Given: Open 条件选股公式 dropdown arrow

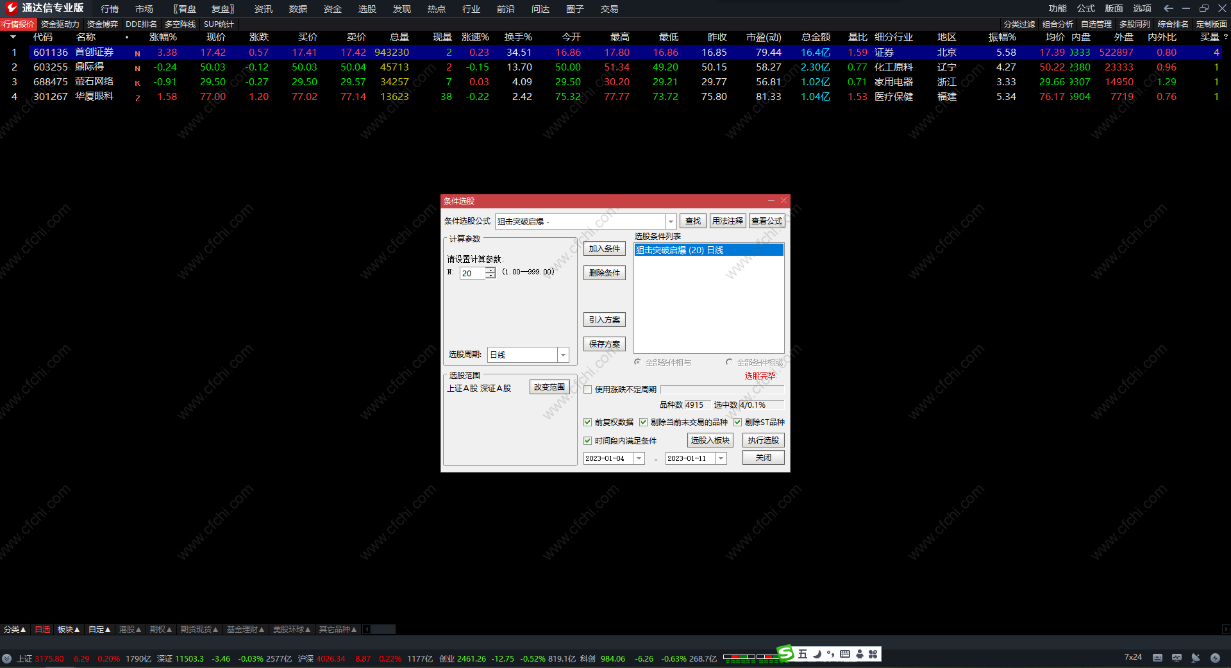Looking at the screenshot, I should [671, 221].
